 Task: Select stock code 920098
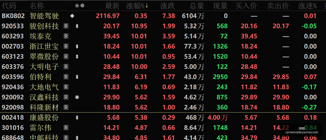13,107
